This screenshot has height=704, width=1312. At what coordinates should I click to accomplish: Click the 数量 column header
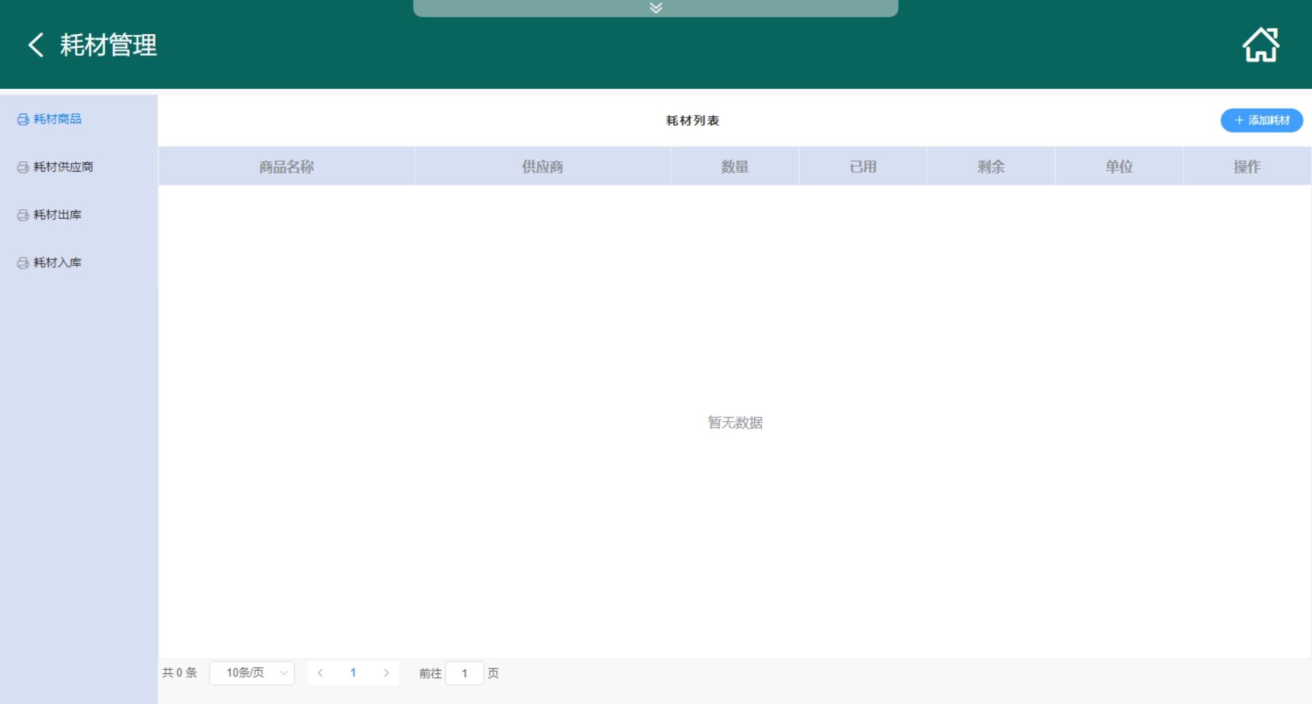click(x=735, y=166)
